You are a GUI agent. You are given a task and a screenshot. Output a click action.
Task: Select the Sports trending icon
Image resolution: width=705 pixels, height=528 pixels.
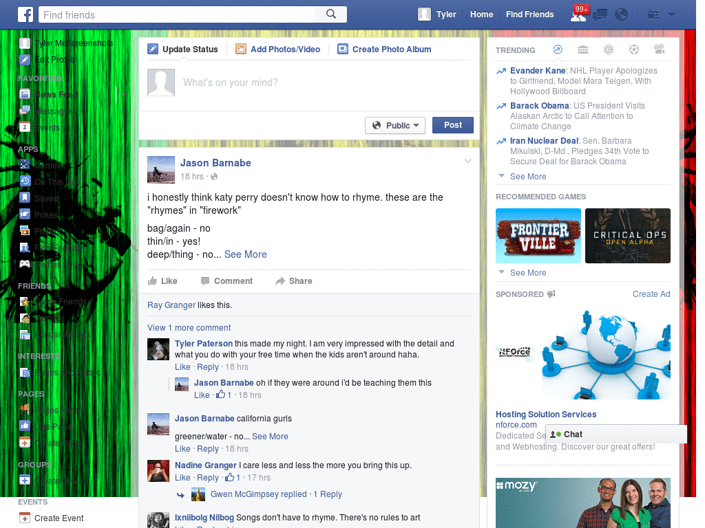point(634,49)
